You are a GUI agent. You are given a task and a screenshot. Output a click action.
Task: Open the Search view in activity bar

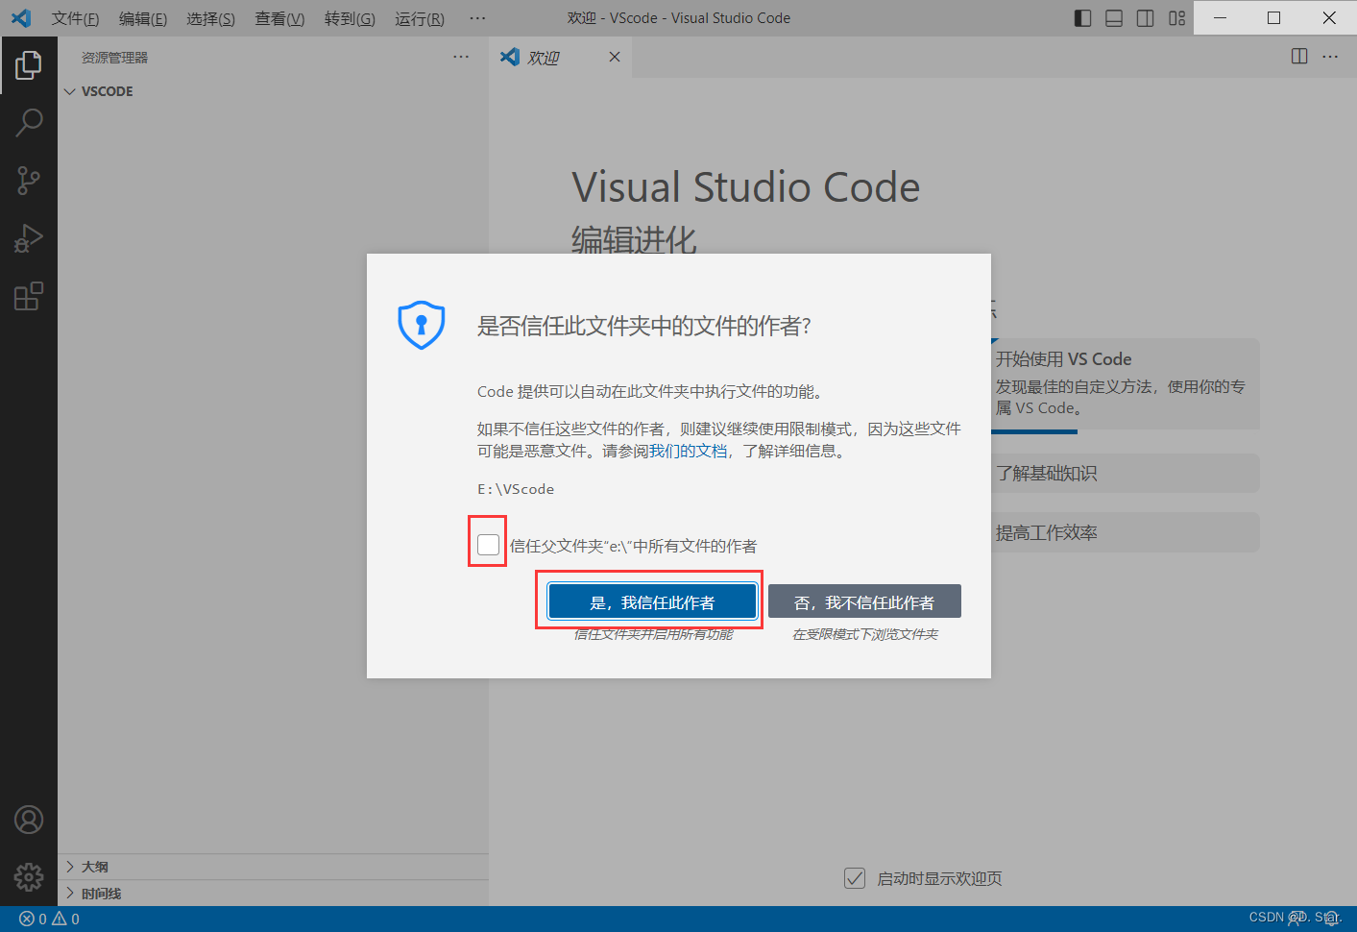(x=29, y=123)
